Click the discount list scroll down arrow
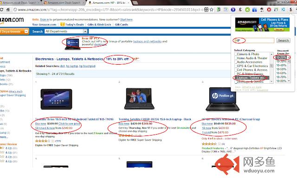Screen dimensions: 297x185 point(289,81)
